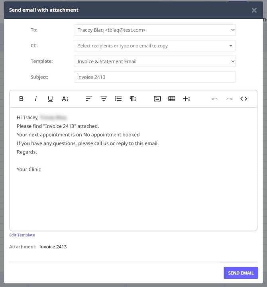Click the align left icon
This screenshot has width=267, height=287.
[89, 99]
